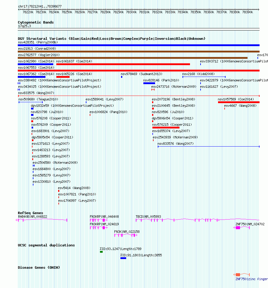Click the esv2506580 (McKernan2009) label
Viewport: 268px width, 288px height.
point(55,163)
